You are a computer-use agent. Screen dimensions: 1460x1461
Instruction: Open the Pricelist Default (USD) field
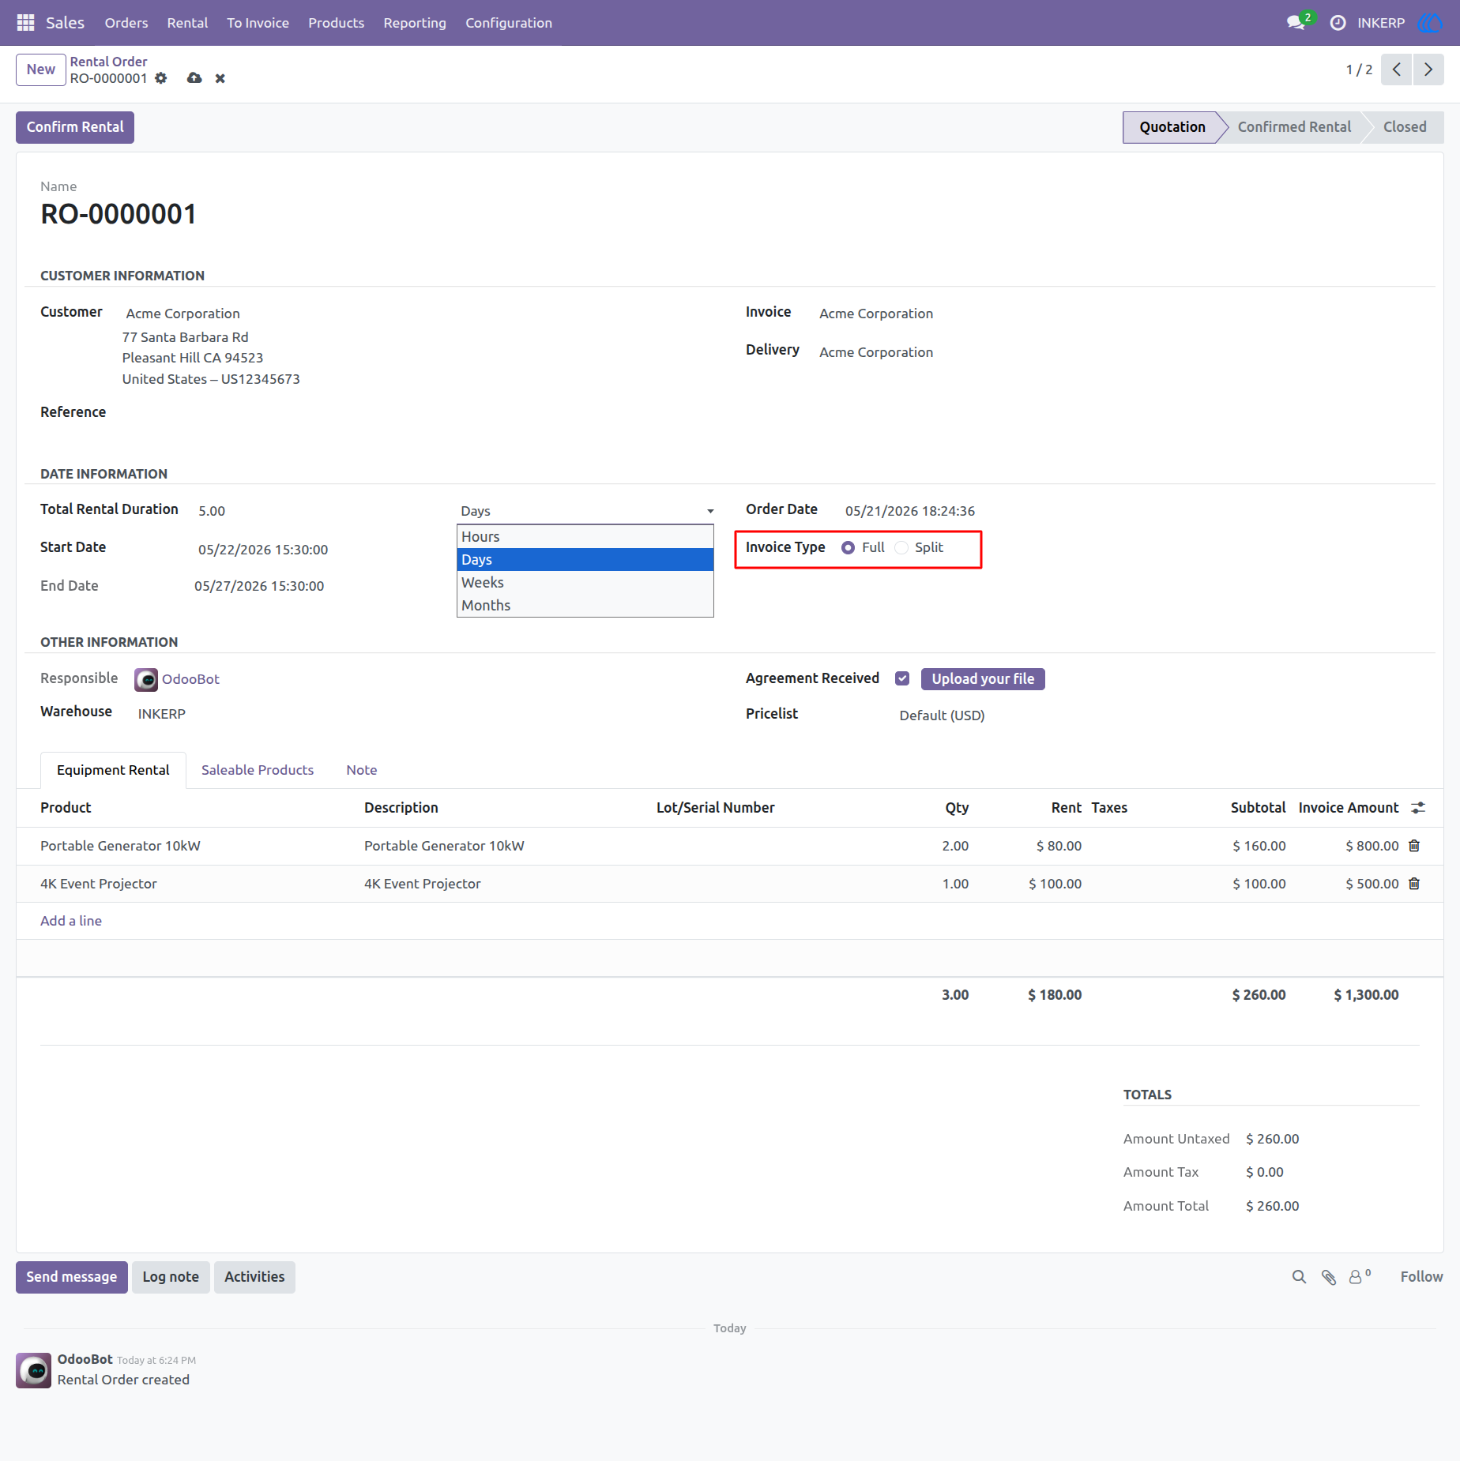942,715
